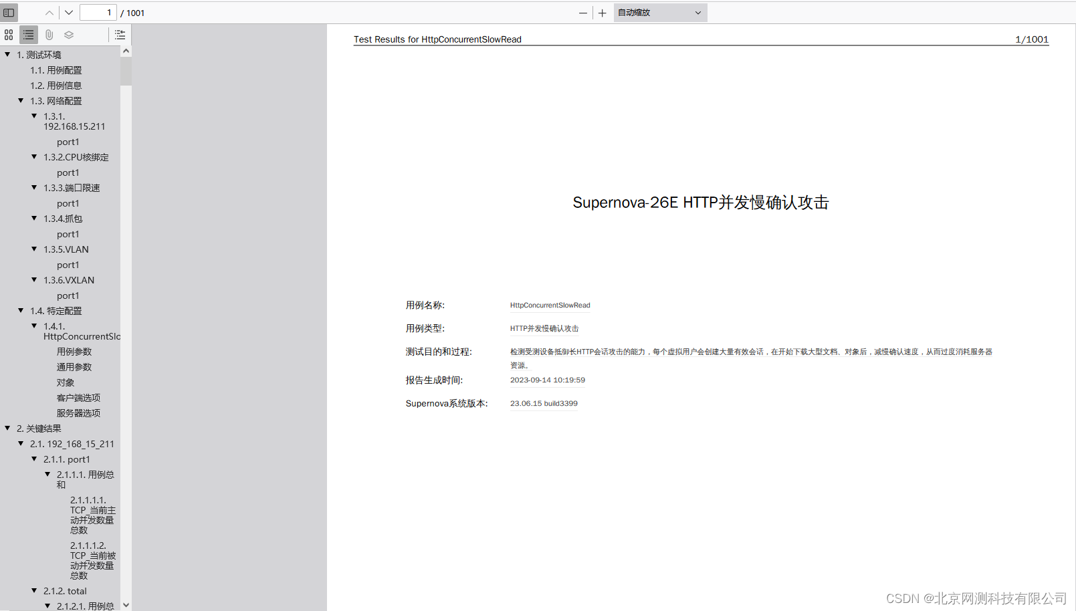This screenshot has height=611, width=1076.
Task: Open outline item 客户端选项
Action: (79, 398)
